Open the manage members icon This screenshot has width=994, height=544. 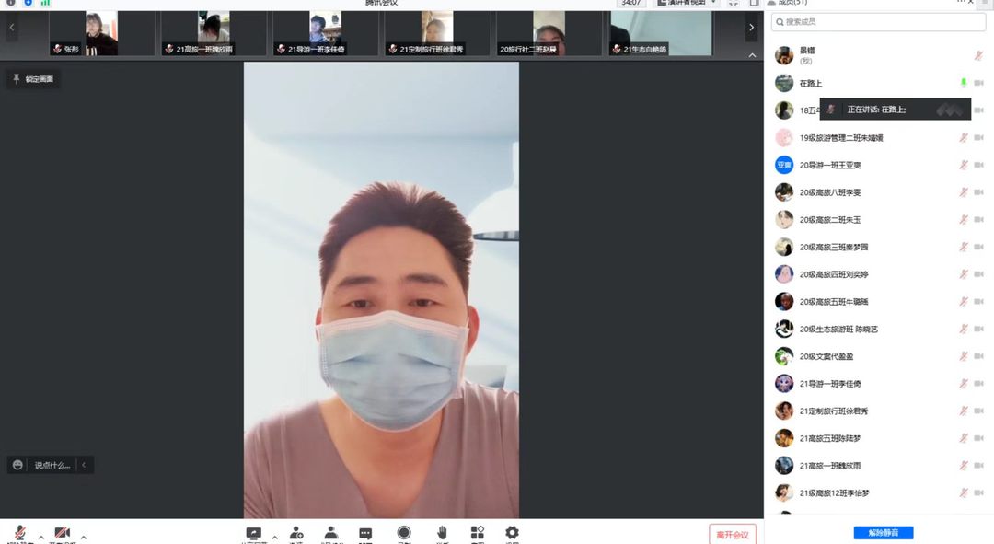(x=330, y=533)
